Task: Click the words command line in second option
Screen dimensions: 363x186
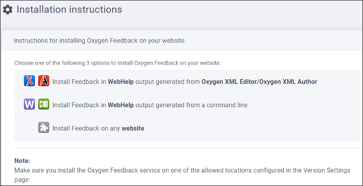Action: (x=227, y=105)
